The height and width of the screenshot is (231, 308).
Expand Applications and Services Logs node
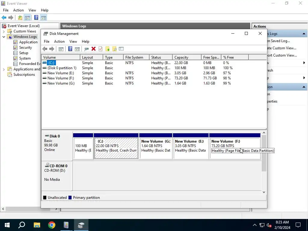tap(4, 69)
